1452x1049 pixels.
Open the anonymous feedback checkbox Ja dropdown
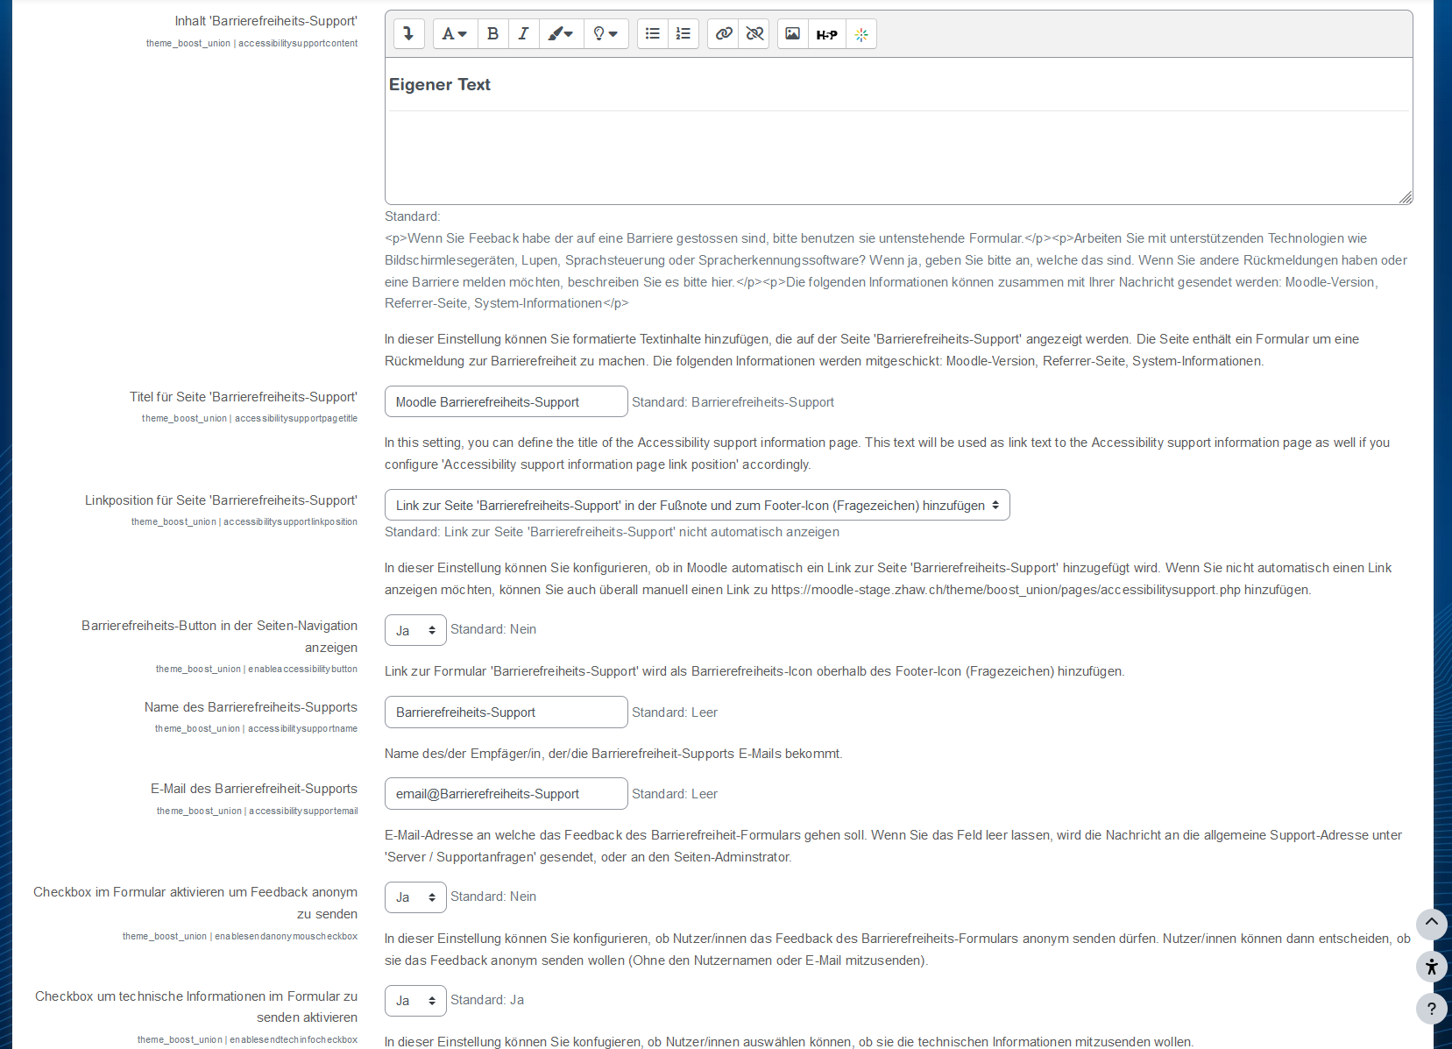pyautogui.click(x=415, y=897)
